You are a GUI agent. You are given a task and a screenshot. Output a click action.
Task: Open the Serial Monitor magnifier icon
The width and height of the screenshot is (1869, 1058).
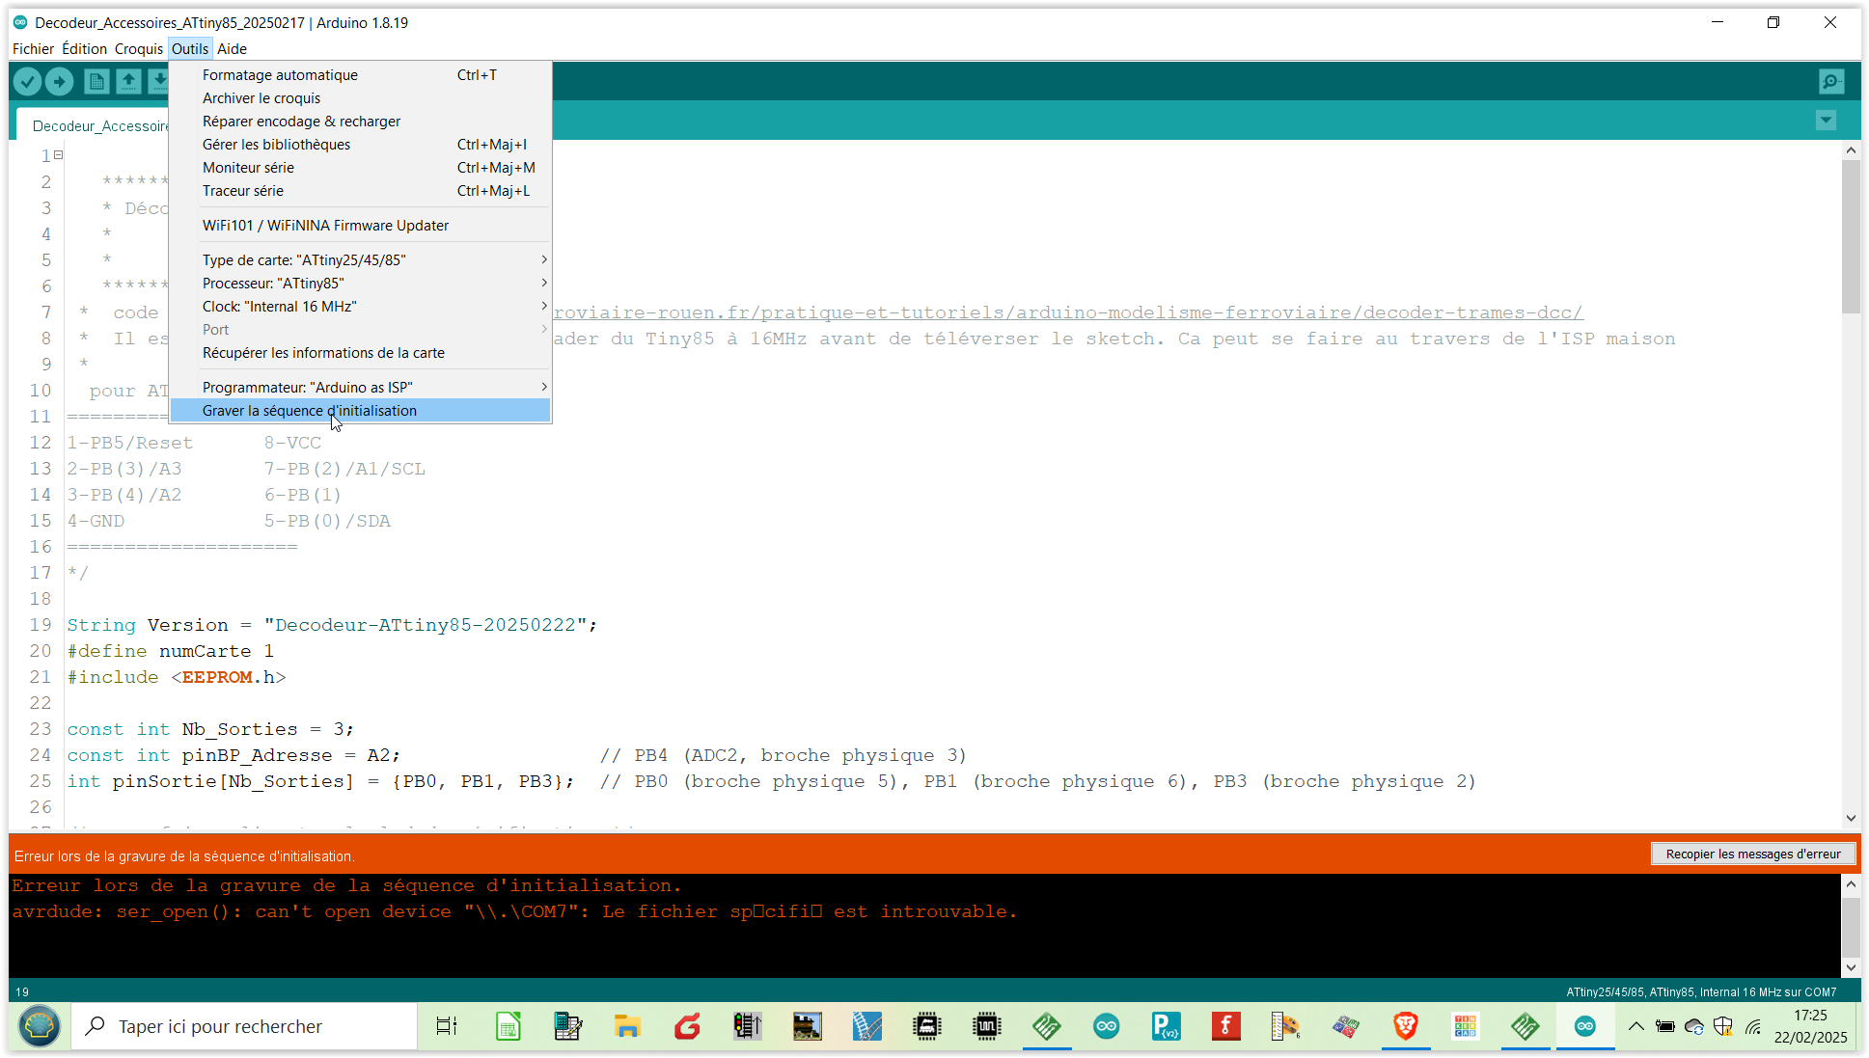1830,82
